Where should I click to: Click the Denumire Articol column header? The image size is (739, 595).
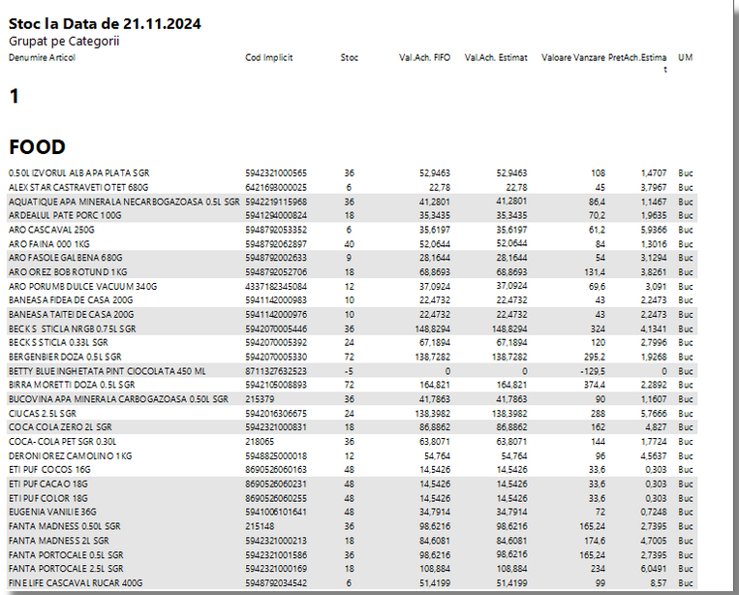point(42,57)
